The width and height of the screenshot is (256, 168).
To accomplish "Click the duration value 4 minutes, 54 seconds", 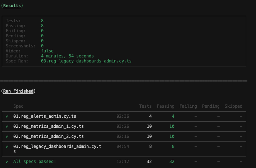I will [67, 56].
